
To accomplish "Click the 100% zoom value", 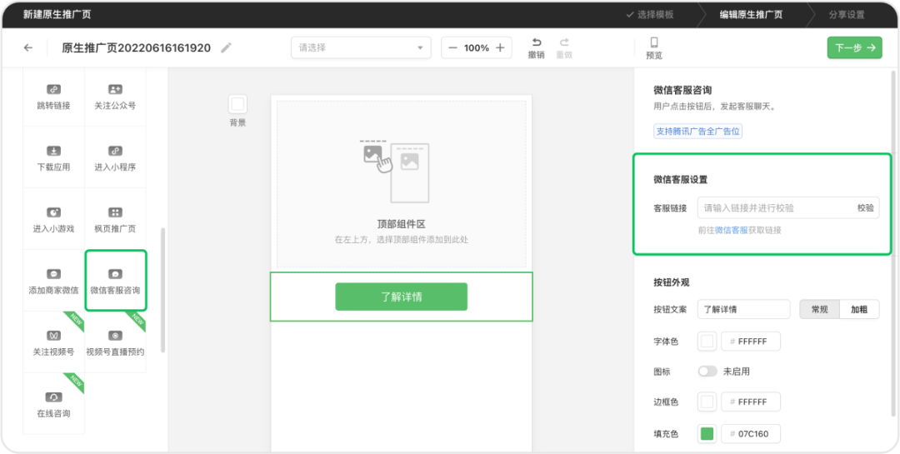I will (x=477, y=47).
